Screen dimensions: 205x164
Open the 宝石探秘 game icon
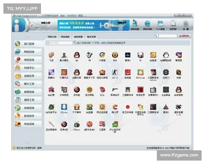pos(90,90)
